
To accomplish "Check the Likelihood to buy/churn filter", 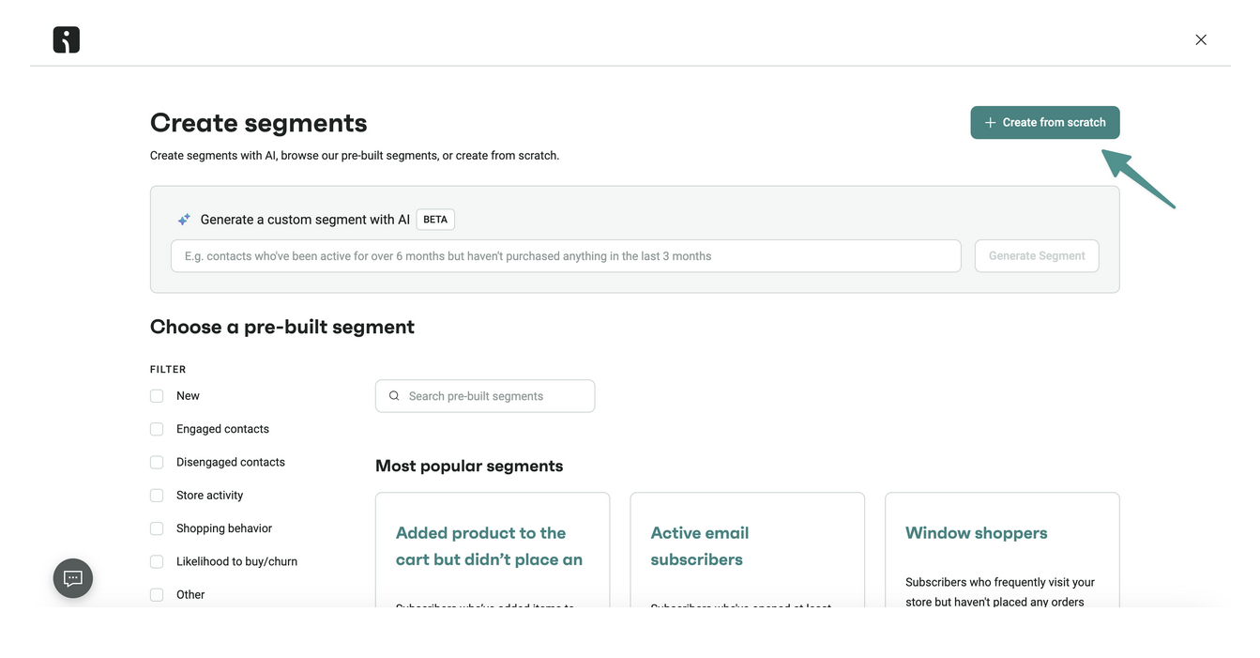I will (157, 561).
